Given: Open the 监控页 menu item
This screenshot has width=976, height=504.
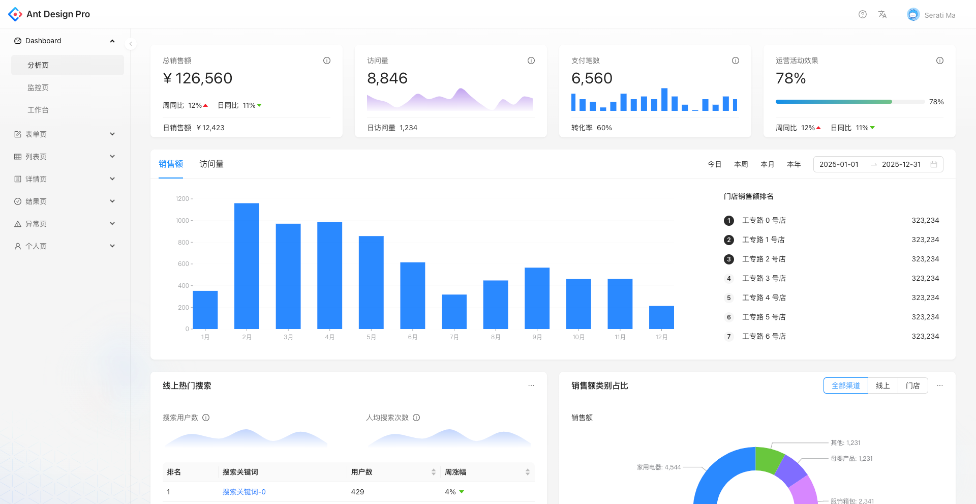Looking at the screenshot, I should point(68,87).
